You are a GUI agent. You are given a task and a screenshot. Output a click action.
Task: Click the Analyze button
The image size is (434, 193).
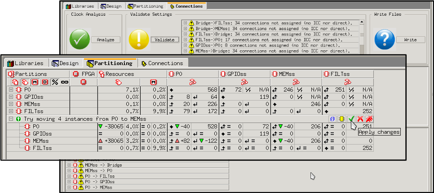click(106, 40)
